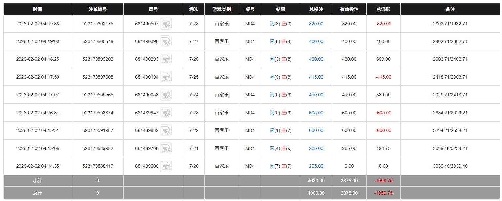Select order number 523170602175 cell
The height and width of the screenshot is (201, 502).
(98, 24)
